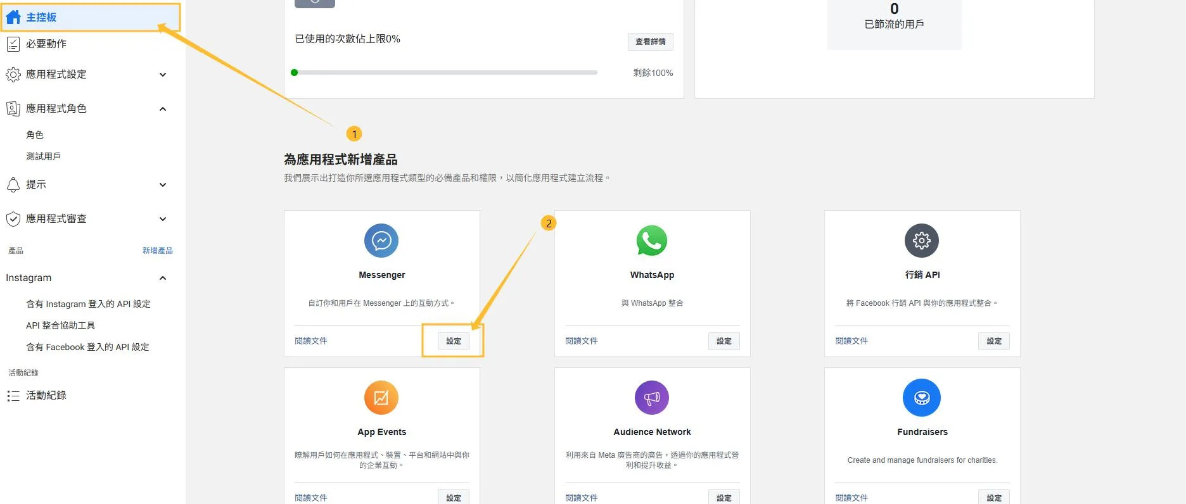1186x504 pixels.
Task: Open the 主控板 dashboard menu item
Action: (91, 17)
